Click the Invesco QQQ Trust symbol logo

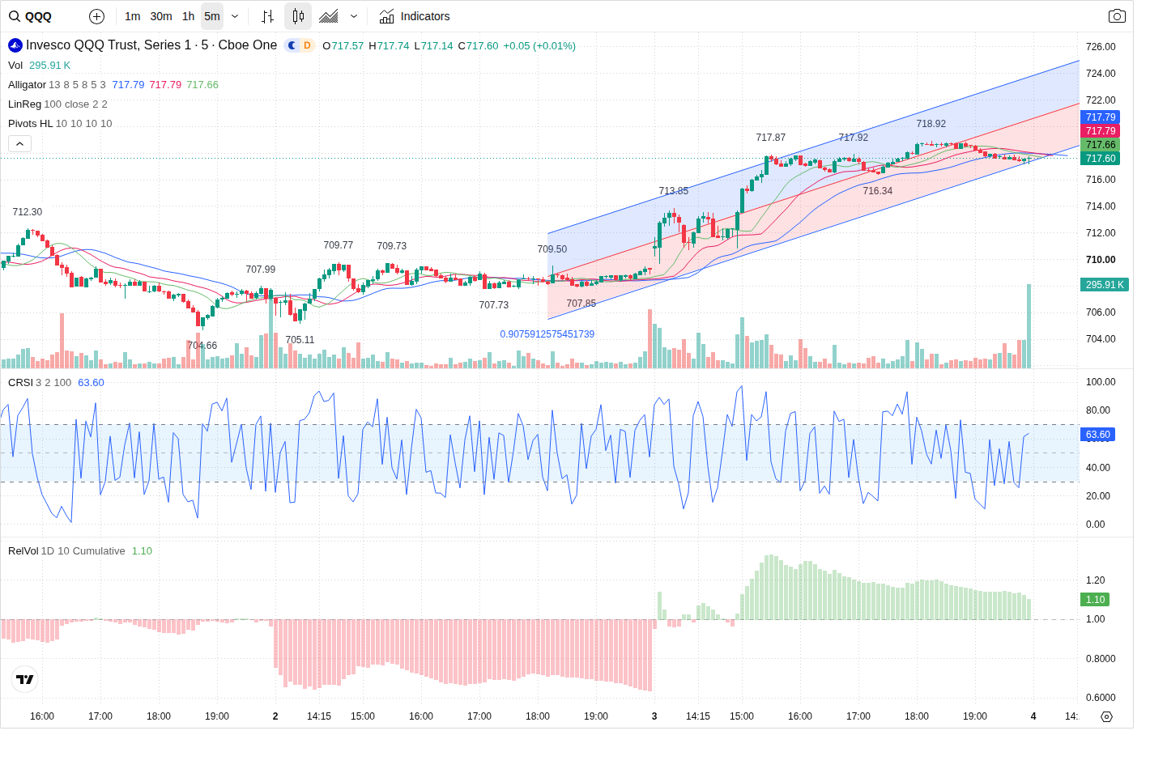click(15, 45)
